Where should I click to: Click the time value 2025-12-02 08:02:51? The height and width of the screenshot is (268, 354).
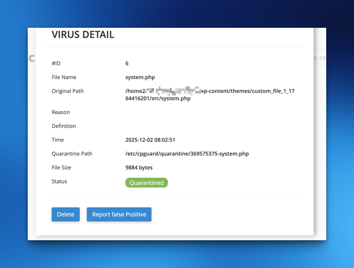point(150,140)
